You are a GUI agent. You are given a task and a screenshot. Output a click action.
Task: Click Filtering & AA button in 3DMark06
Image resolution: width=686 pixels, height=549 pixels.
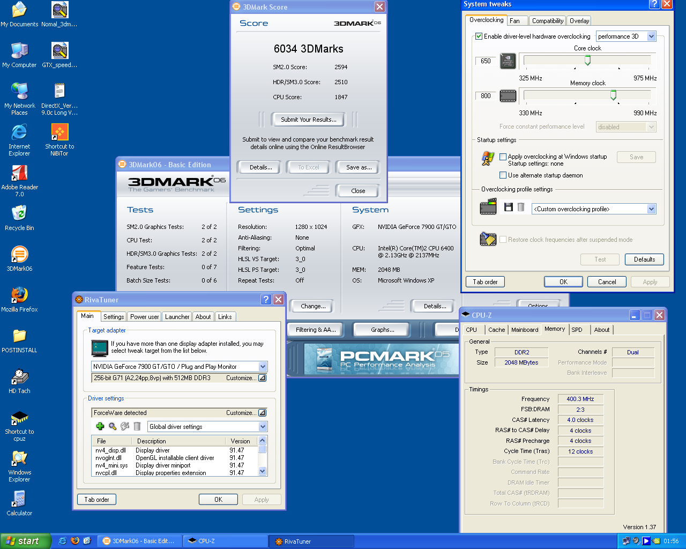click(x=316, y=330)
